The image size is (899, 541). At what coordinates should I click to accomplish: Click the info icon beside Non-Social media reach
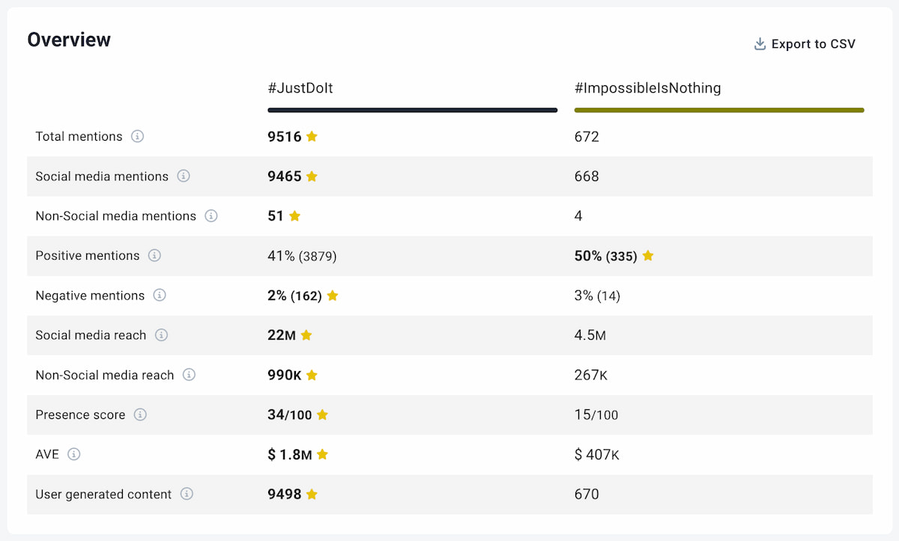point(190,375)
